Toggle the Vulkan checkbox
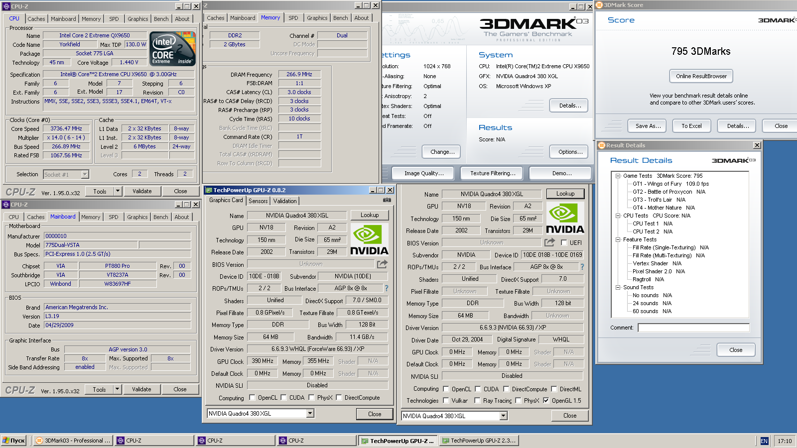 (446, 401)
